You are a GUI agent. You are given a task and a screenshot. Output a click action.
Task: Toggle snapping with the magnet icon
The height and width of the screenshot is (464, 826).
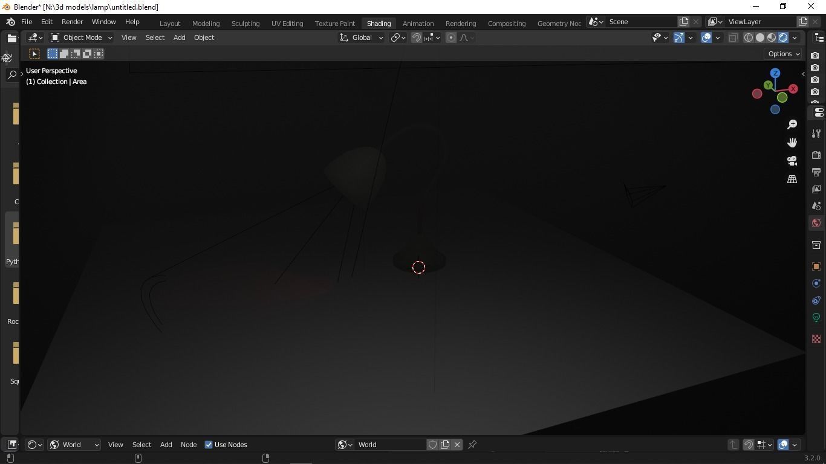tap(417, 37)
